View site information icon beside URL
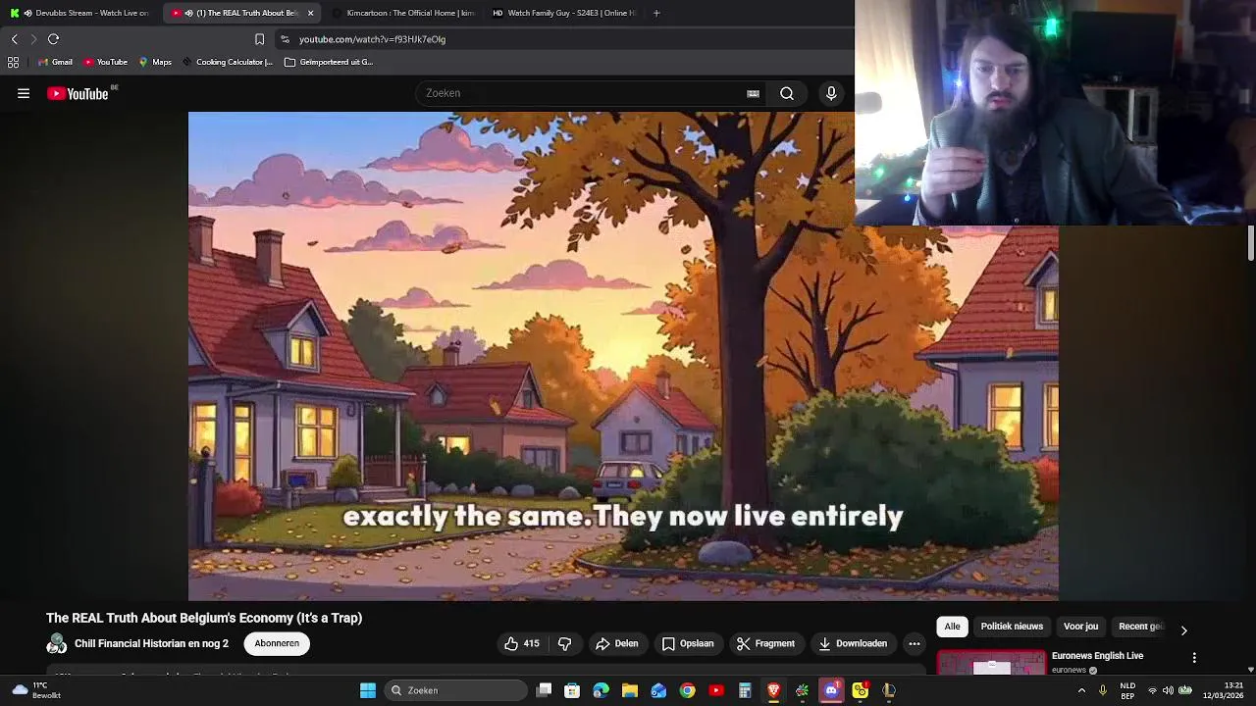This screenshot has height=706, width=1256. click(285, 39)
